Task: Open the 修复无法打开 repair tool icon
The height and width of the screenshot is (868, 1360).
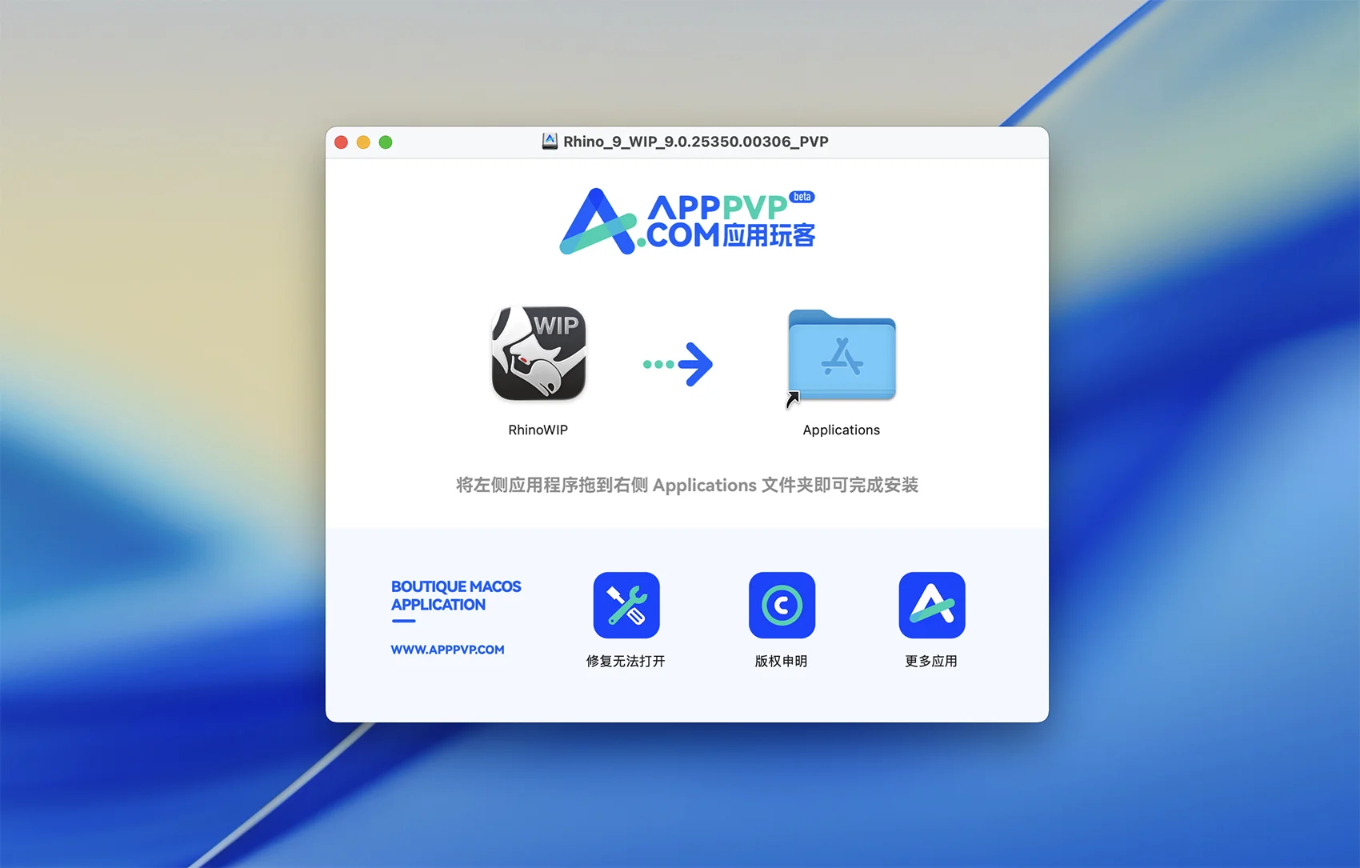Action: pos(626,605)
